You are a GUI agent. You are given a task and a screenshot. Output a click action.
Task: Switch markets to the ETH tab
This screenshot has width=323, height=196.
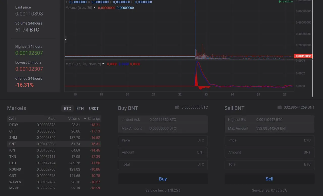point(80,108)
